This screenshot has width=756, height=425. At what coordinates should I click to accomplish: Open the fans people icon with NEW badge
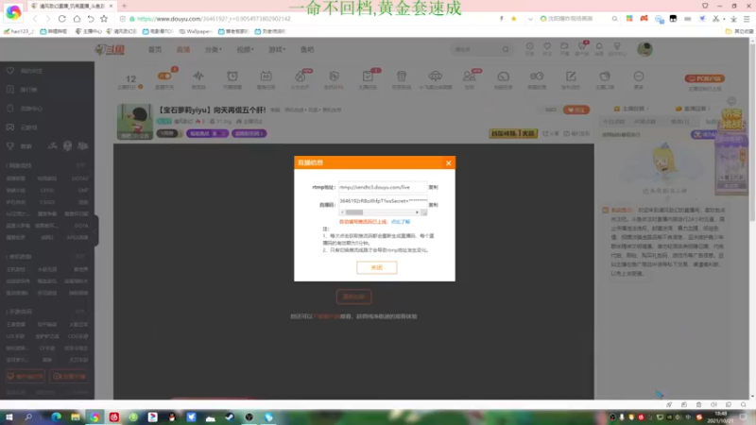click(469, 76)
